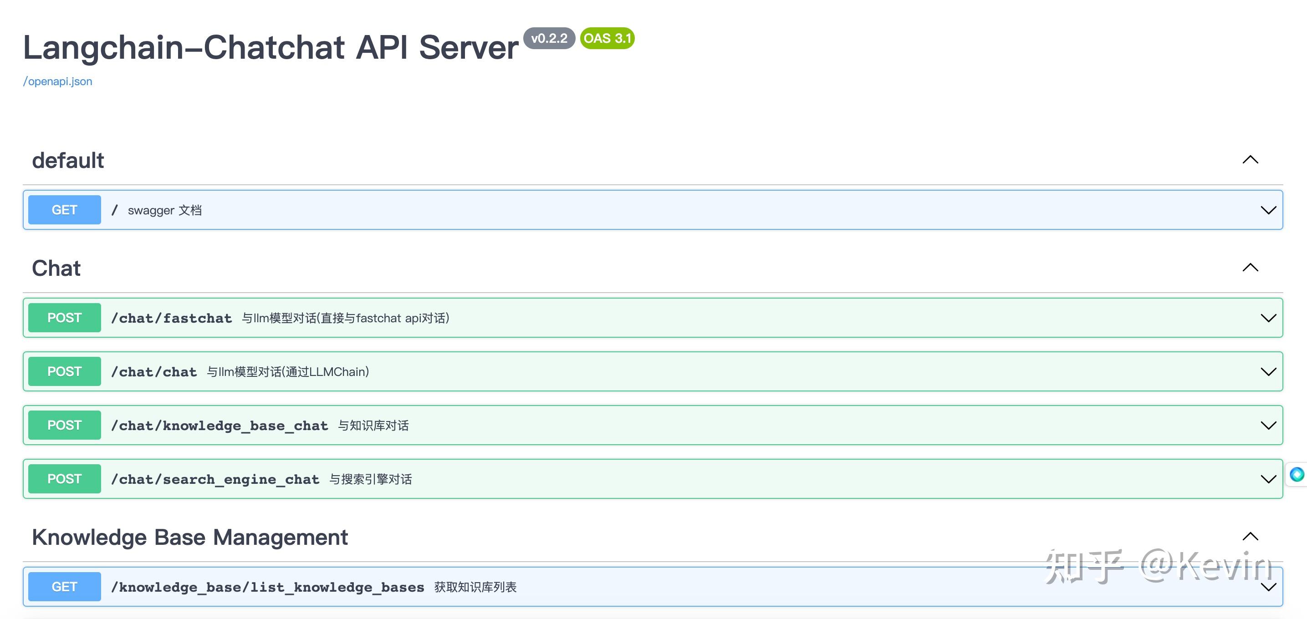The width and height of the screenshot is (1307, 619).
Task: Open the /chat/fastchat endpoint path
Action: coord(172,318)
